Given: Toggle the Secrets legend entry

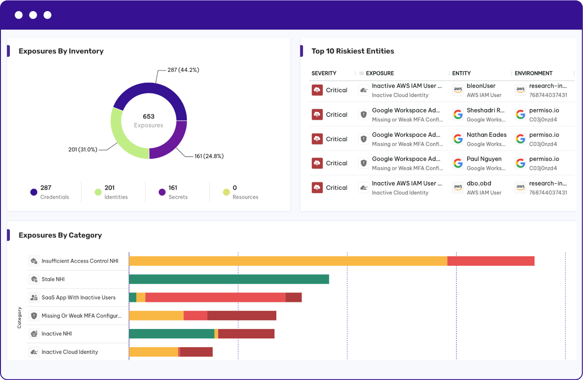Looking at the screenshot, I should coord(173,192).
